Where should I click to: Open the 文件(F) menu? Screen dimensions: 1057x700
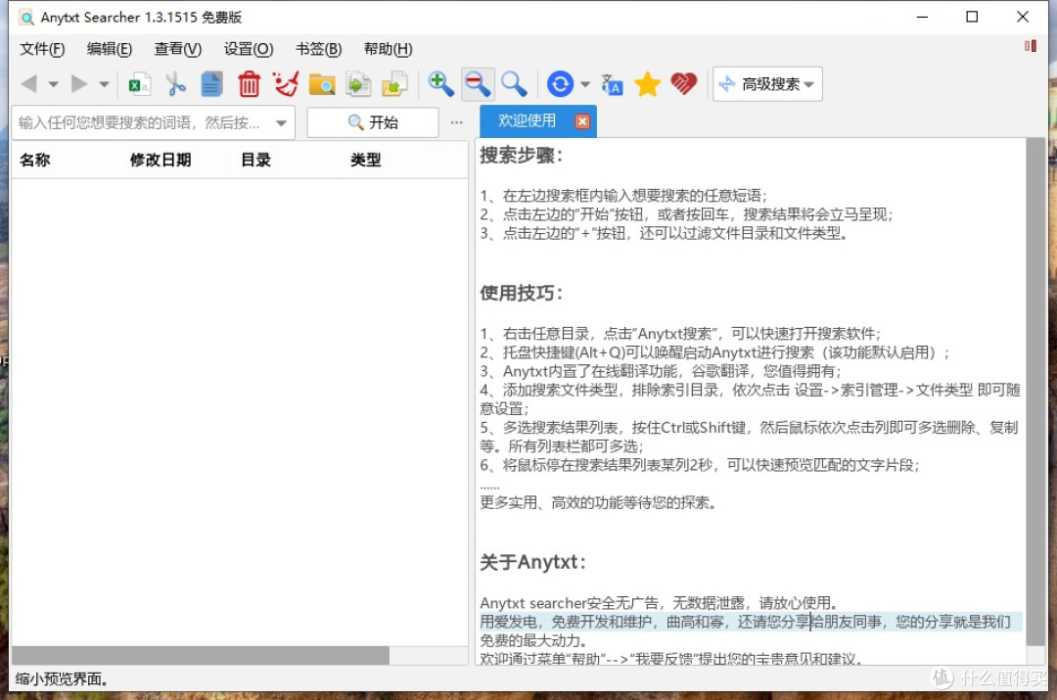[x=42, y=49]
